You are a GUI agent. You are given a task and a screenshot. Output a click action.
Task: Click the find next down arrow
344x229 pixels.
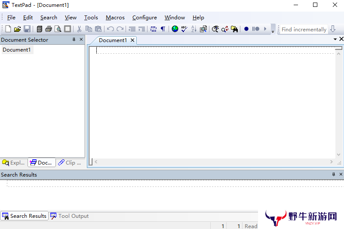(x=333, y=29)
